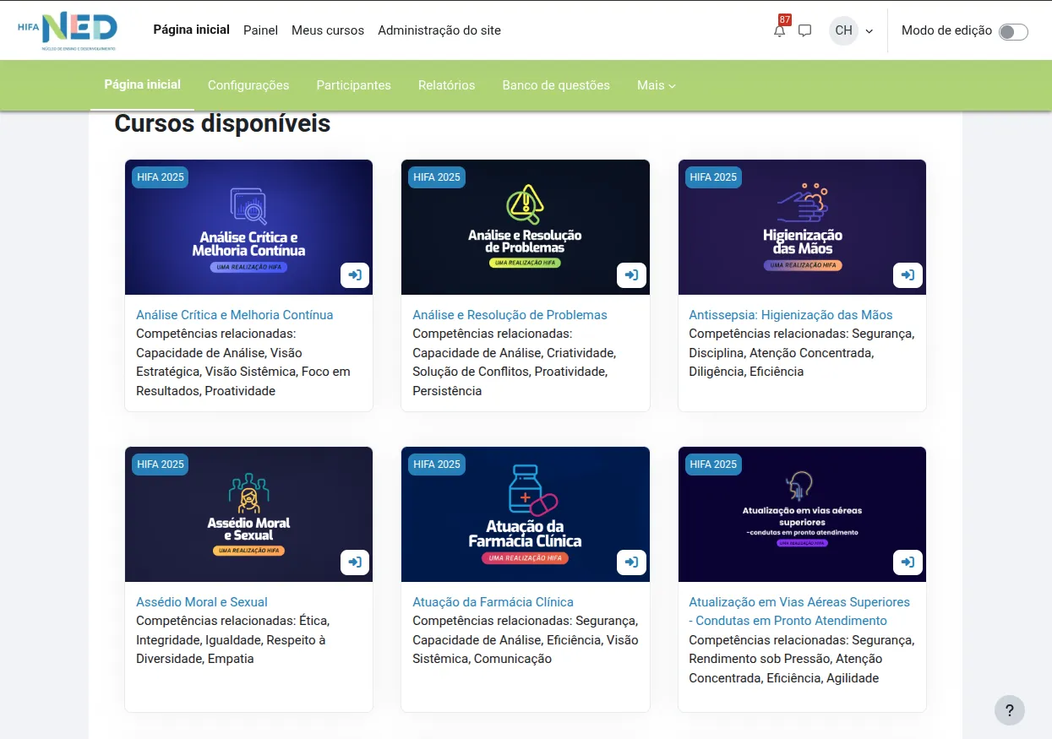Click the help question mark button
The image size is (1052, 739).
pyautogui.click(x=1009, y=710)
